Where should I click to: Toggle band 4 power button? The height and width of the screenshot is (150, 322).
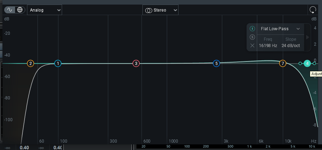pos(252,29)
